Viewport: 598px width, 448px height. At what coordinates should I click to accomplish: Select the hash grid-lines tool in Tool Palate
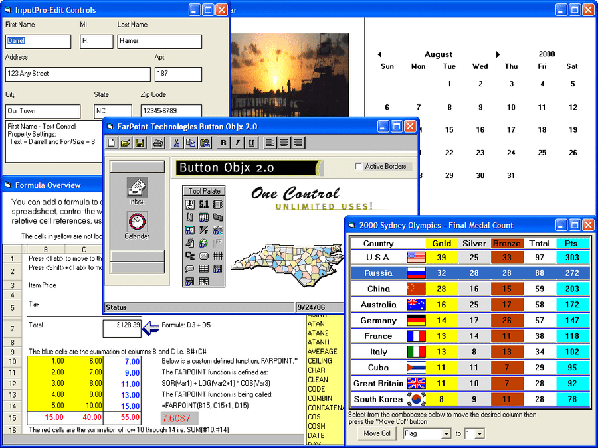218,256
